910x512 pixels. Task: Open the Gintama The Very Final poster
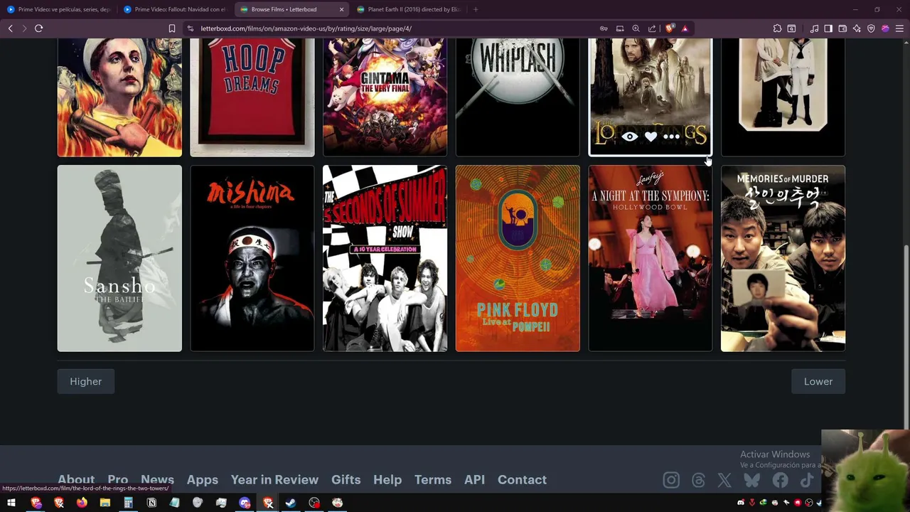click(385, 97)
